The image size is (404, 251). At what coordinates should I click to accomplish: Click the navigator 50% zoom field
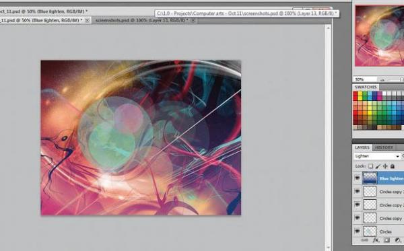364,79
